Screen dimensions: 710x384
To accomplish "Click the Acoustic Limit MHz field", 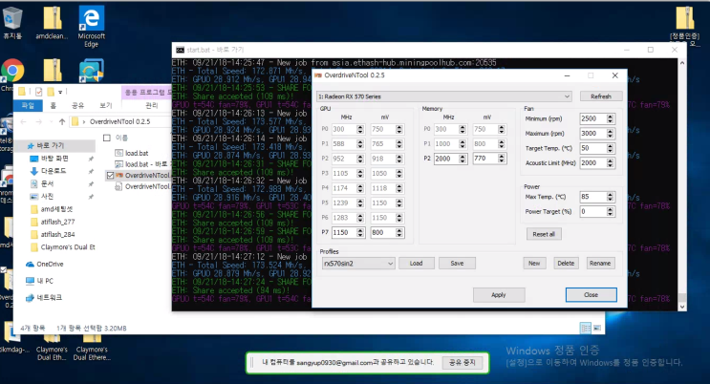I will coord(593,163).
